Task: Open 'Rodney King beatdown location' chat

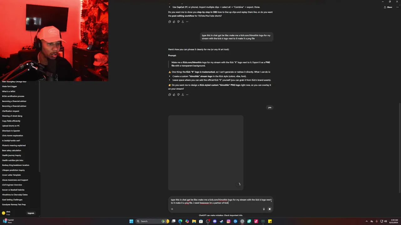Action: [16, 165]
